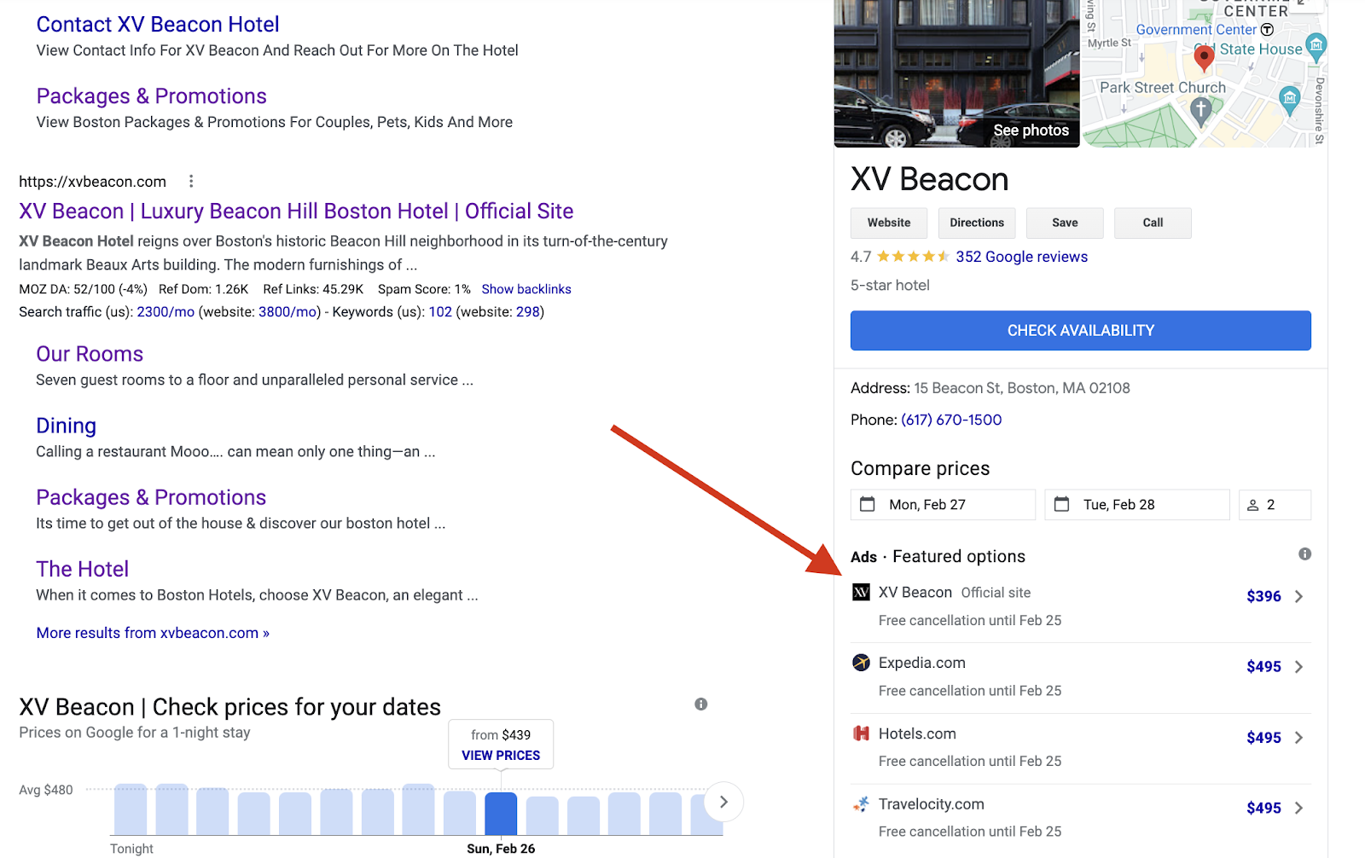Click the map thumbnail of Beacon Hill
Screen dimensions: 1365x858
point(1205,73)
